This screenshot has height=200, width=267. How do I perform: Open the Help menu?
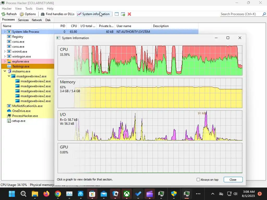pyautogui.click(x=50, y=9)
